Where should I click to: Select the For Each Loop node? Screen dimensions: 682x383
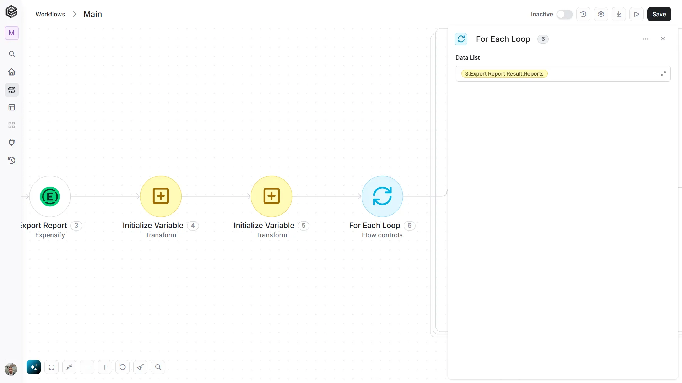pyautogui.click(x=382, y=196)
